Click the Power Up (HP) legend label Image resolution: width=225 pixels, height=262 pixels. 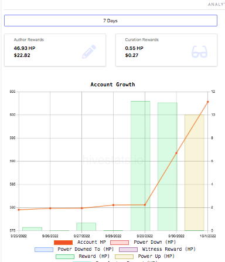[x=156, y=256]
